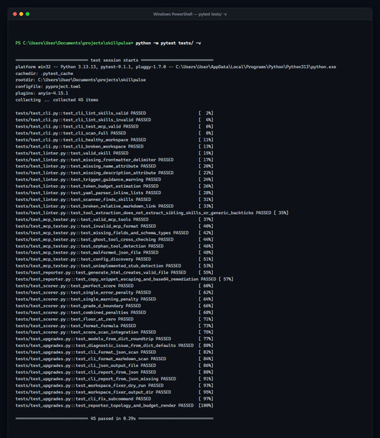Click the '45 passed in 0.29s' summary
The width and height of the screenshot is (380, 438).
click(x=113, y=418)
